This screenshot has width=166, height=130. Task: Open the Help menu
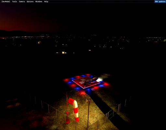(46, 2)
